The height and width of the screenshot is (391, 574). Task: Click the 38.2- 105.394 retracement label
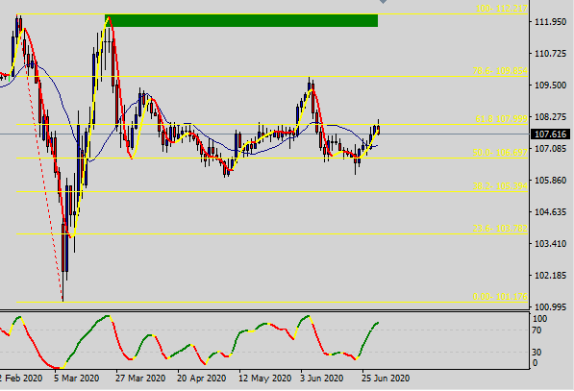click(x=500, y=186)
